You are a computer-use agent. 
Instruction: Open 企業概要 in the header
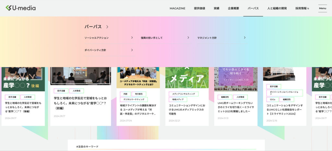coord(233,8)
